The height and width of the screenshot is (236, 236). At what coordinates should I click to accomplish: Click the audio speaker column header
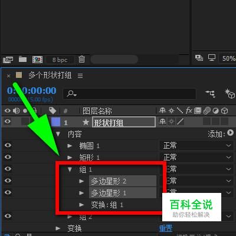point(17,111)
